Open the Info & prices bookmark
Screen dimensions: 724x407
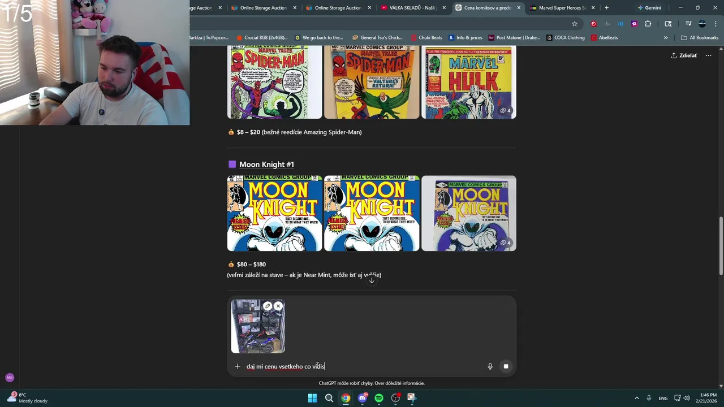point(466,38)
